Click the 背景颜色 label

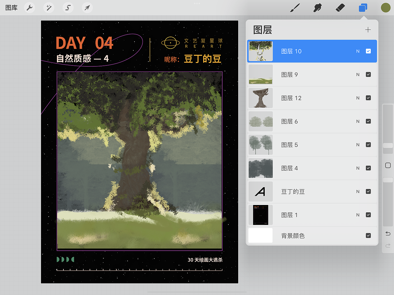pos(293,236)
